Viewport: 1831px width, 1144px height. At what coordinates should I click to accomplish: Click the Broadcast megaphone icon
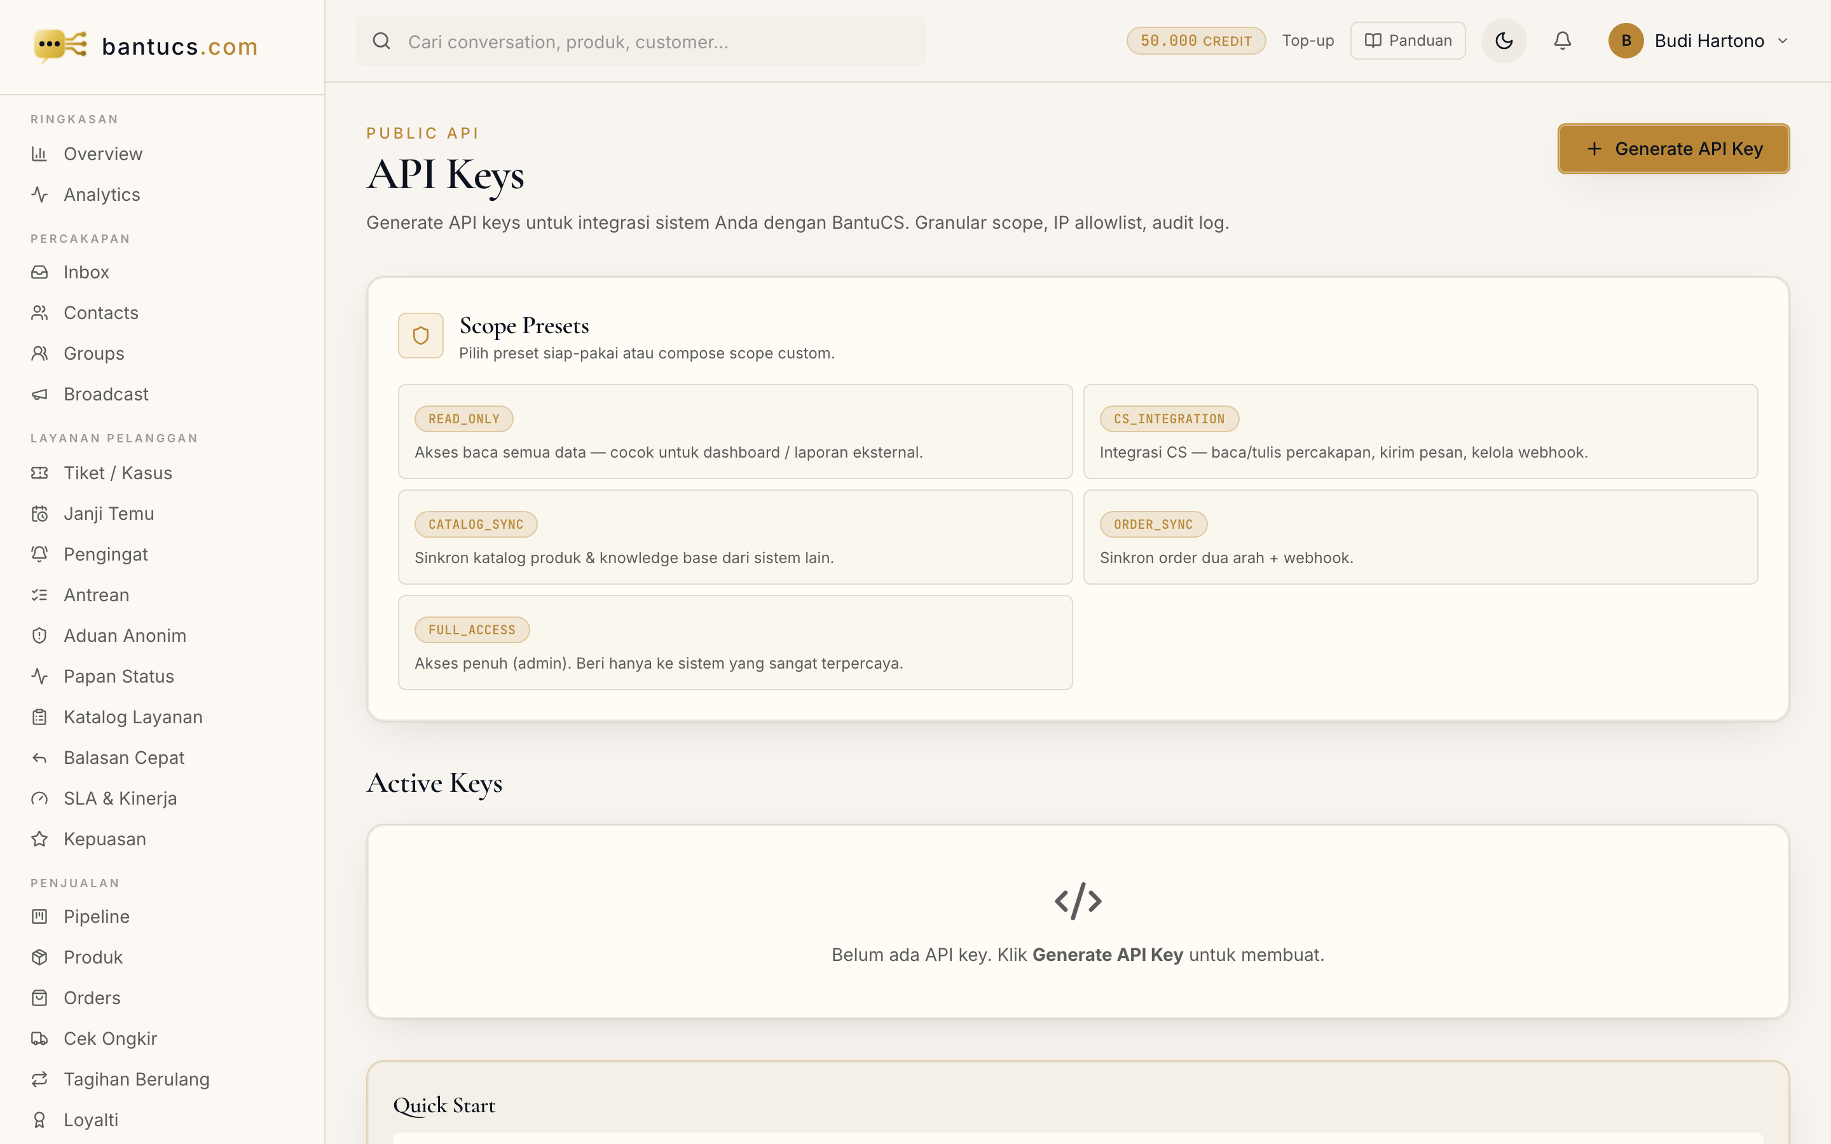coord(39,394)
